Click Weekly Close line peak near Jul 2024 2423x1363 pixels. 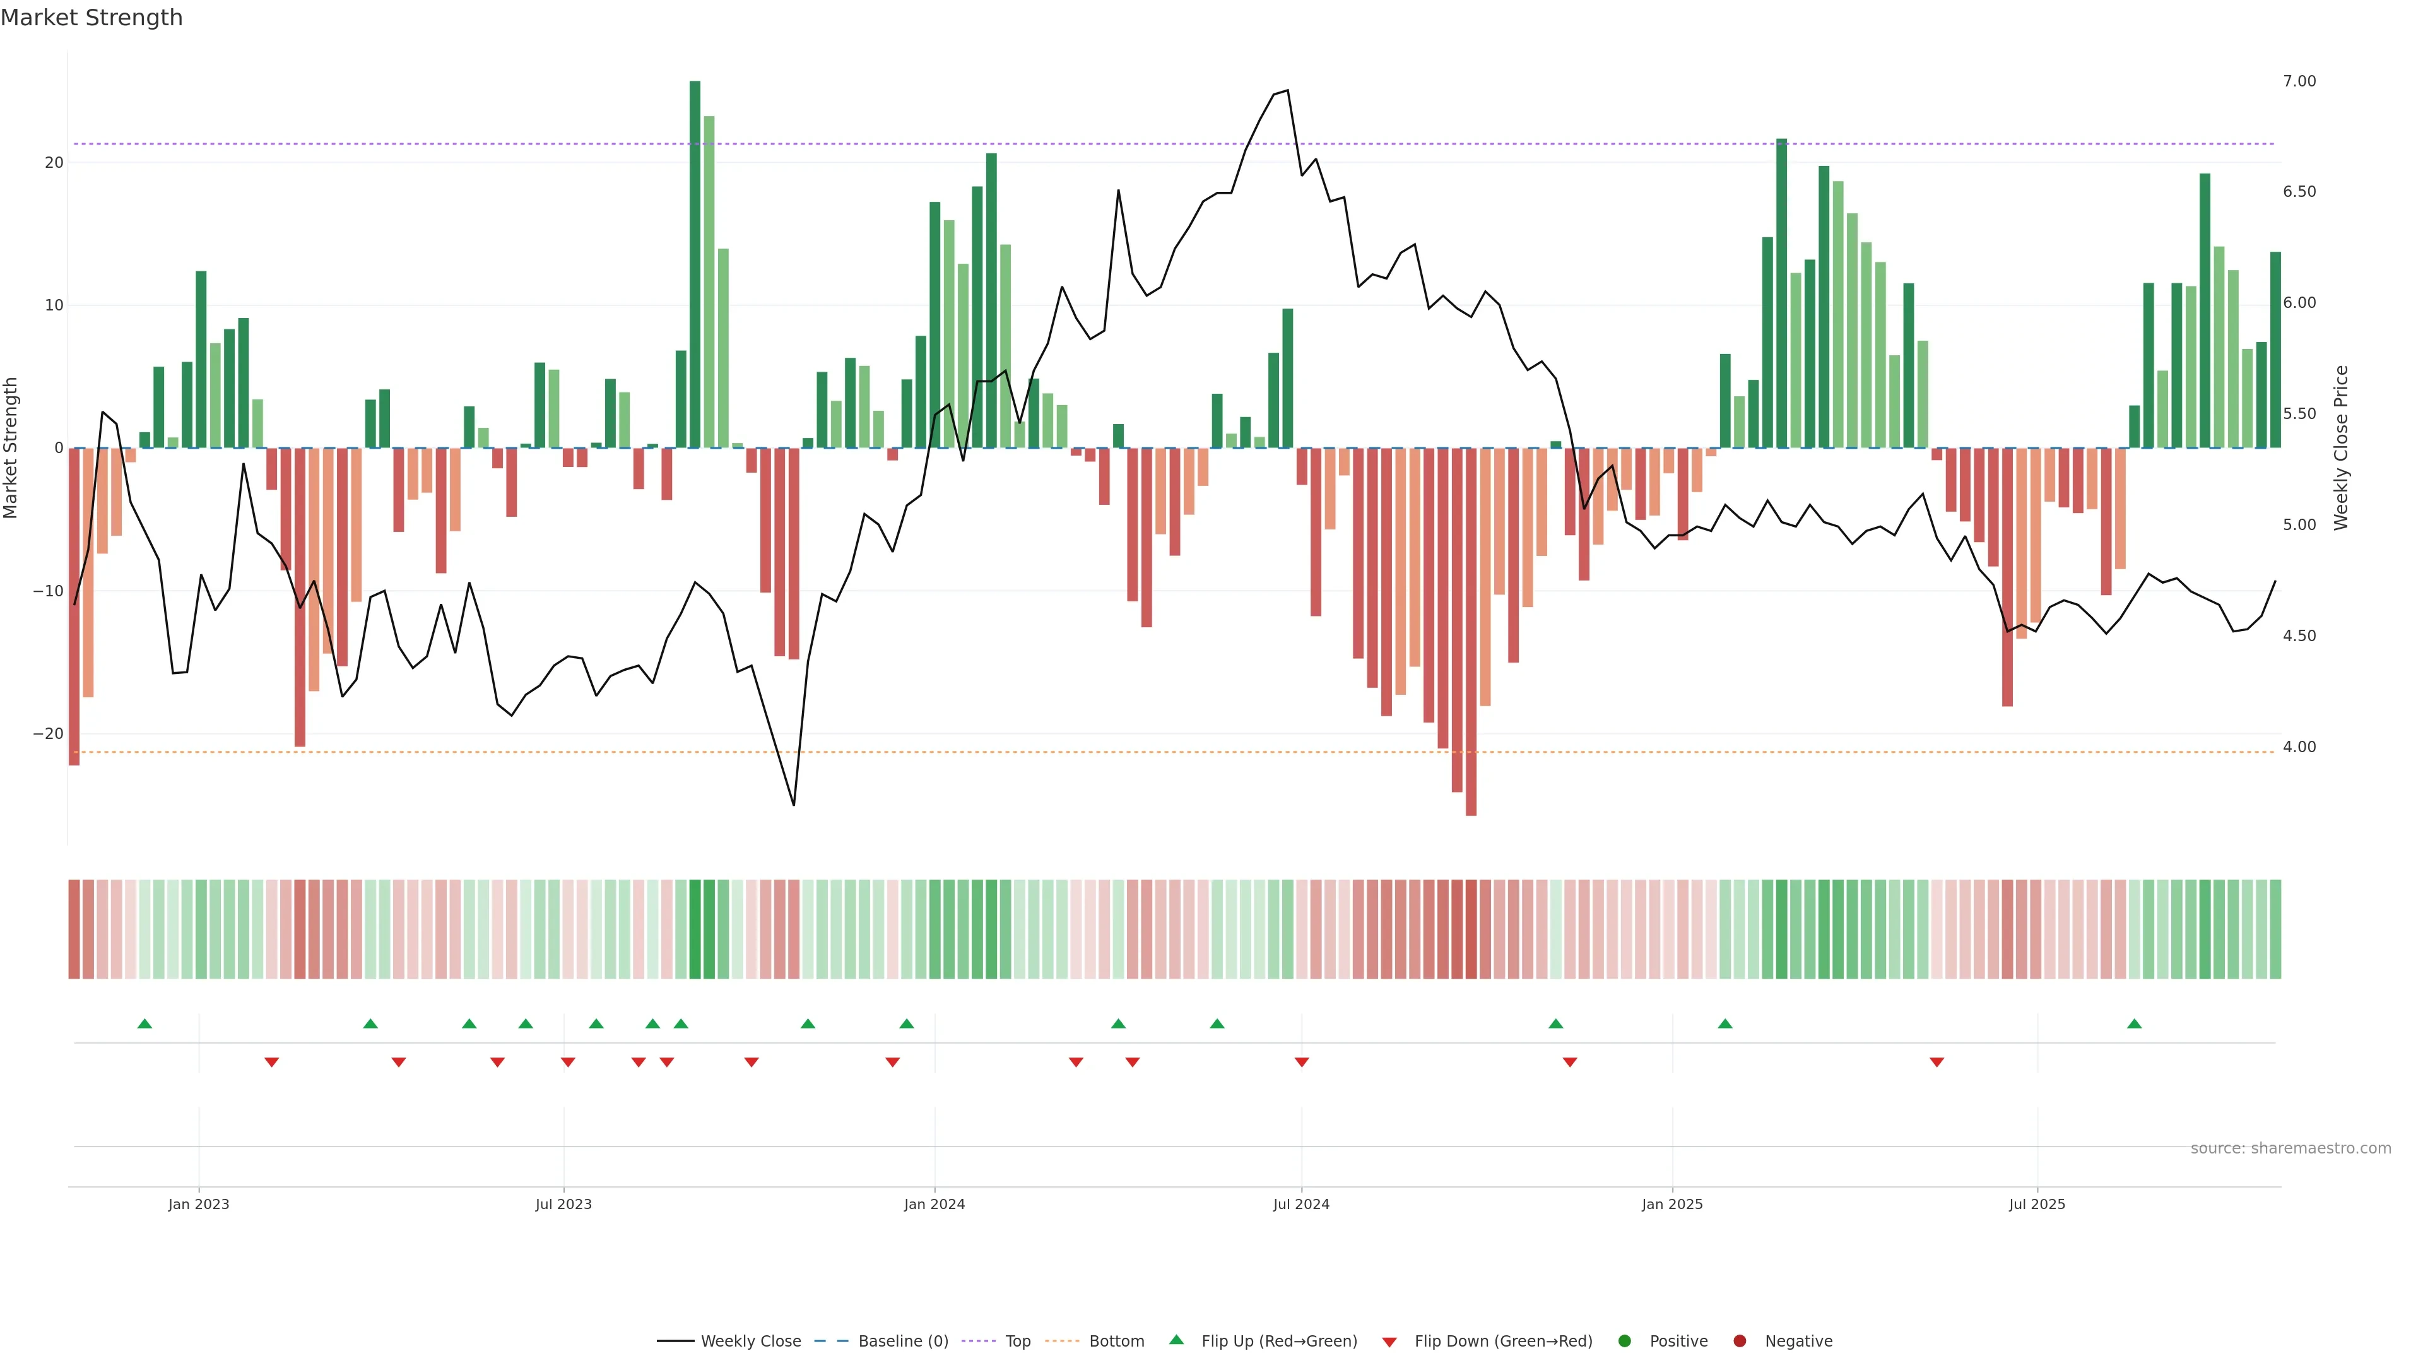(x=1287, y=91)
